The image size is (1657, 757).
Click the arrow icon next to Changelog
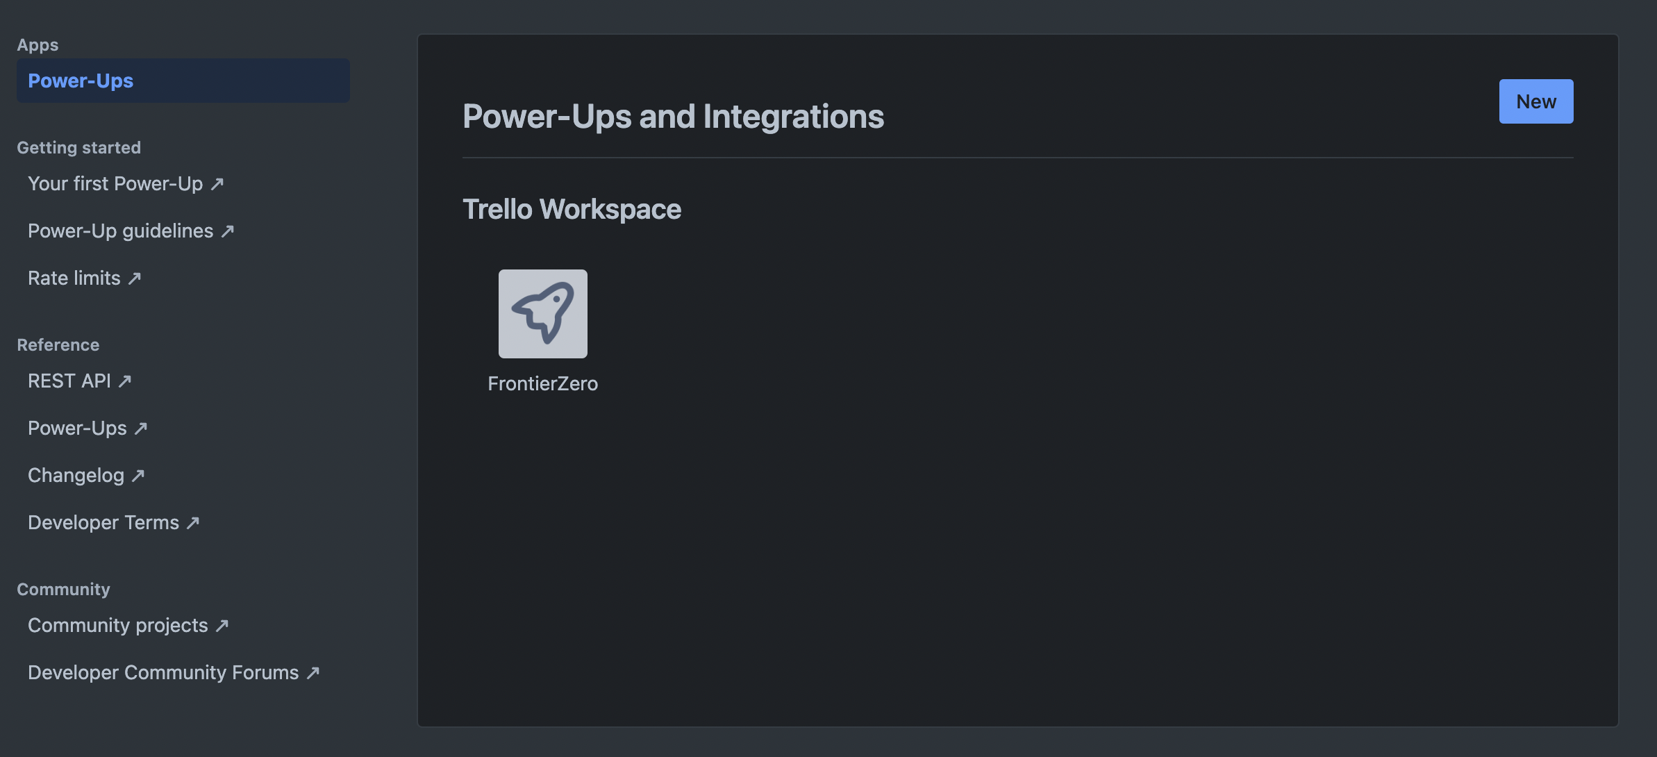point(138,475)
